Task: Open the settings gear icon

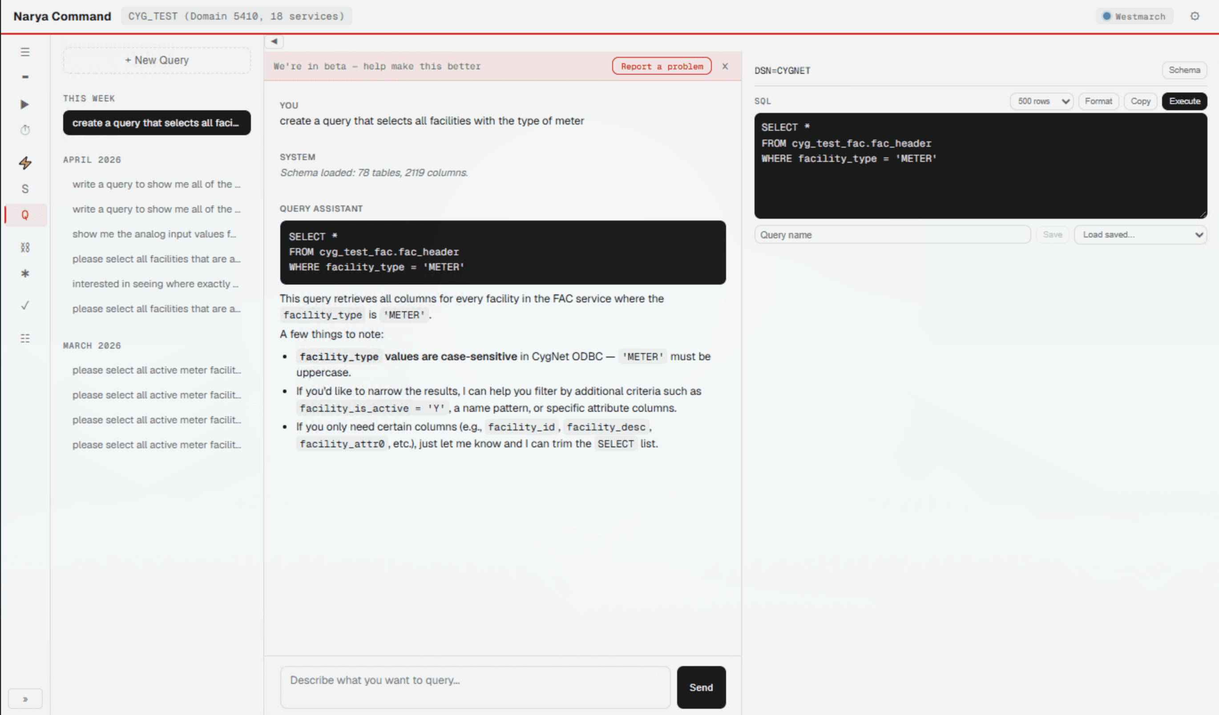Action: tap(1195, 16)
